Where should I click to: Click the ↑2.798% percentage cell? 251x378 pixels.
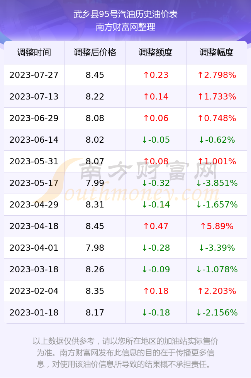tap(217, 75)
